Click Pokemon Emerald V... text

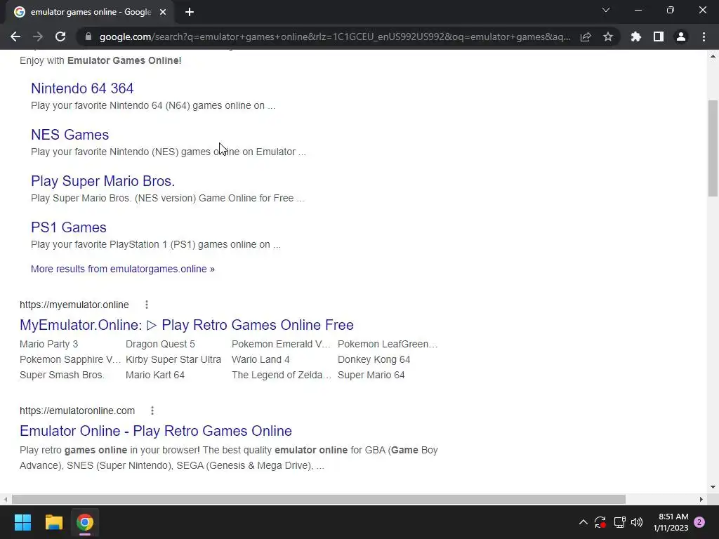(281, 344)
